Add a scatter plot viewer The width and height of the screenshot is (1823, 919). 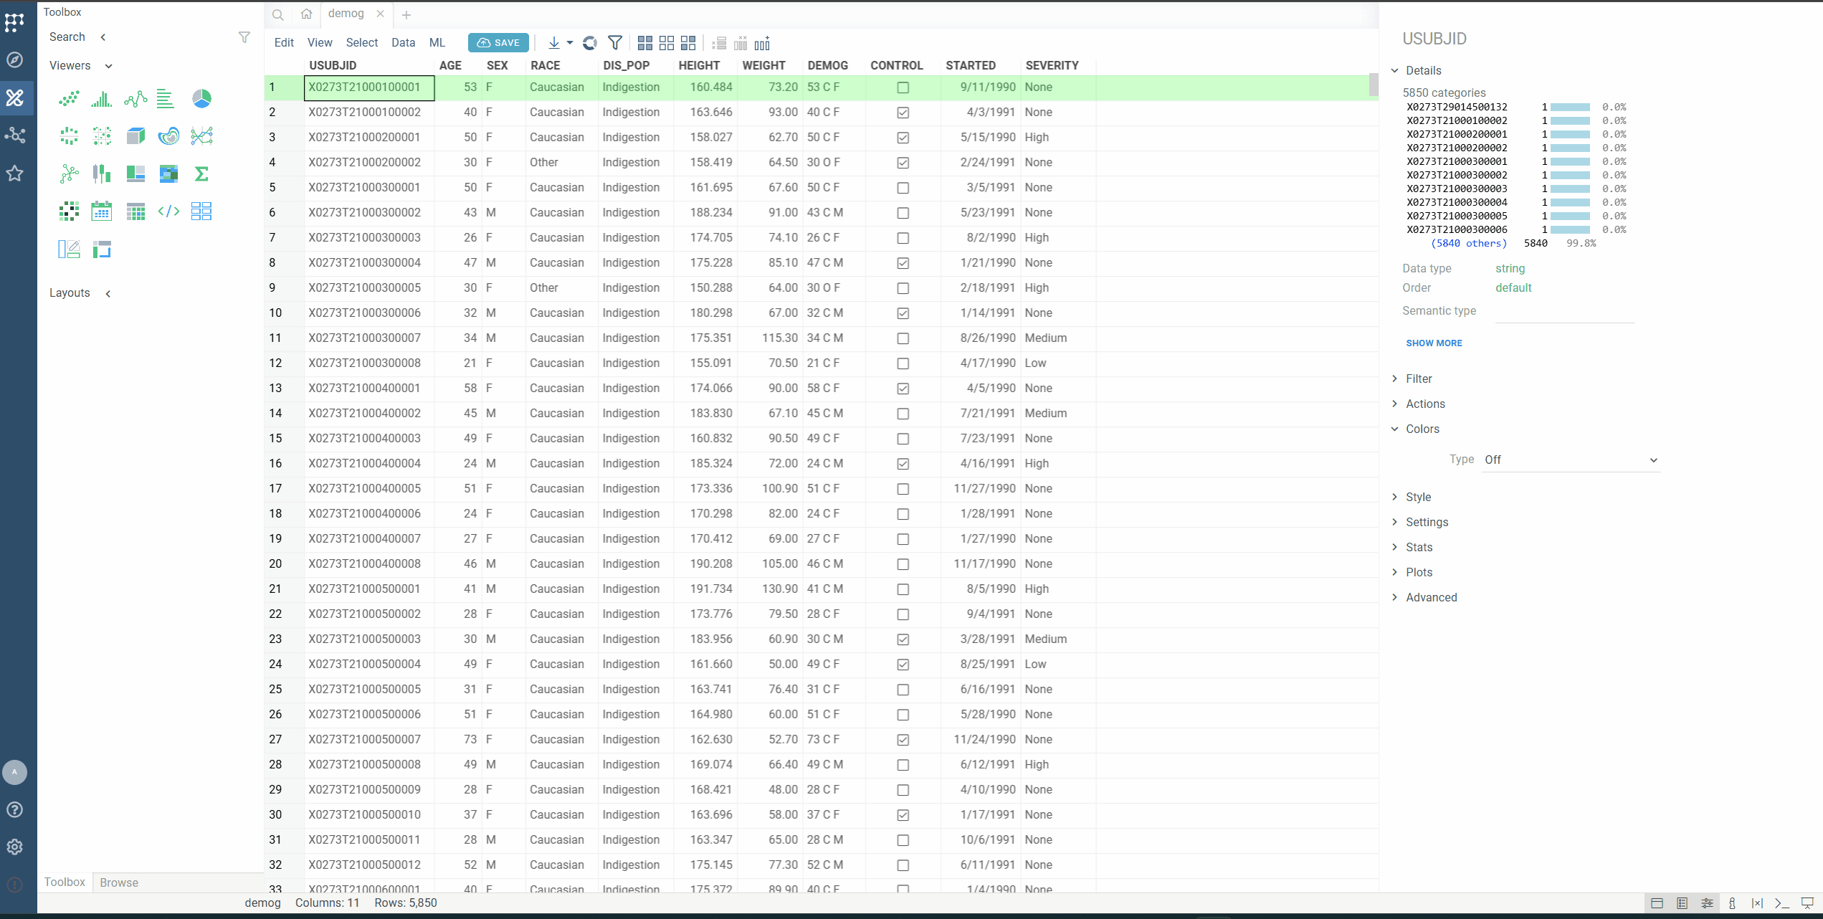click(69, 99)
